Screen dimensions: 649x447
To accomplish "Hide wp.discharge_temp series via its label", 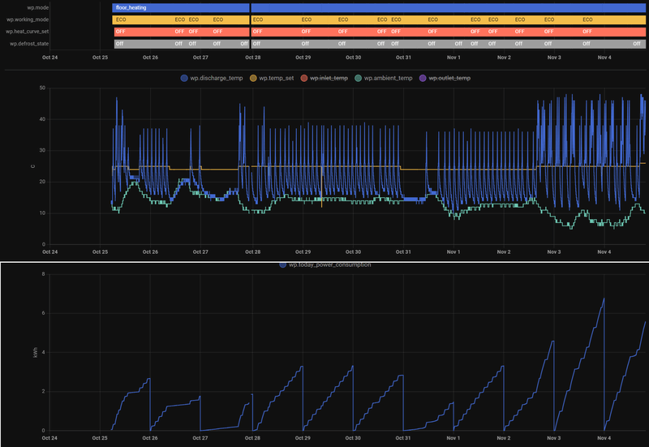I will [217, 78].
